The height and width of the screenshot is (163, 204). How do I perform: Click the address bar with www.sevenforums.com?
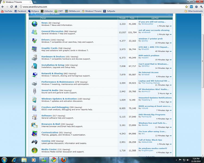[x=102, y=7]
